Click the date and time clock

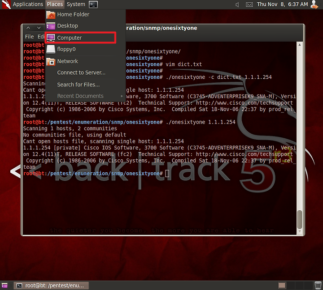click(x=282, y=4)
